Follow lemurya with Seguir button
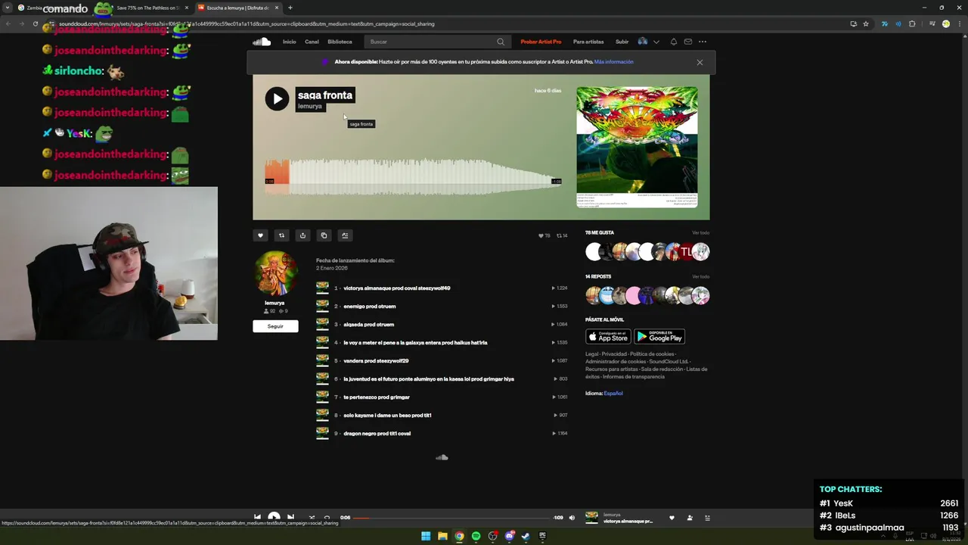Screen dimensions: 968x545 click(x=275, y=326)
